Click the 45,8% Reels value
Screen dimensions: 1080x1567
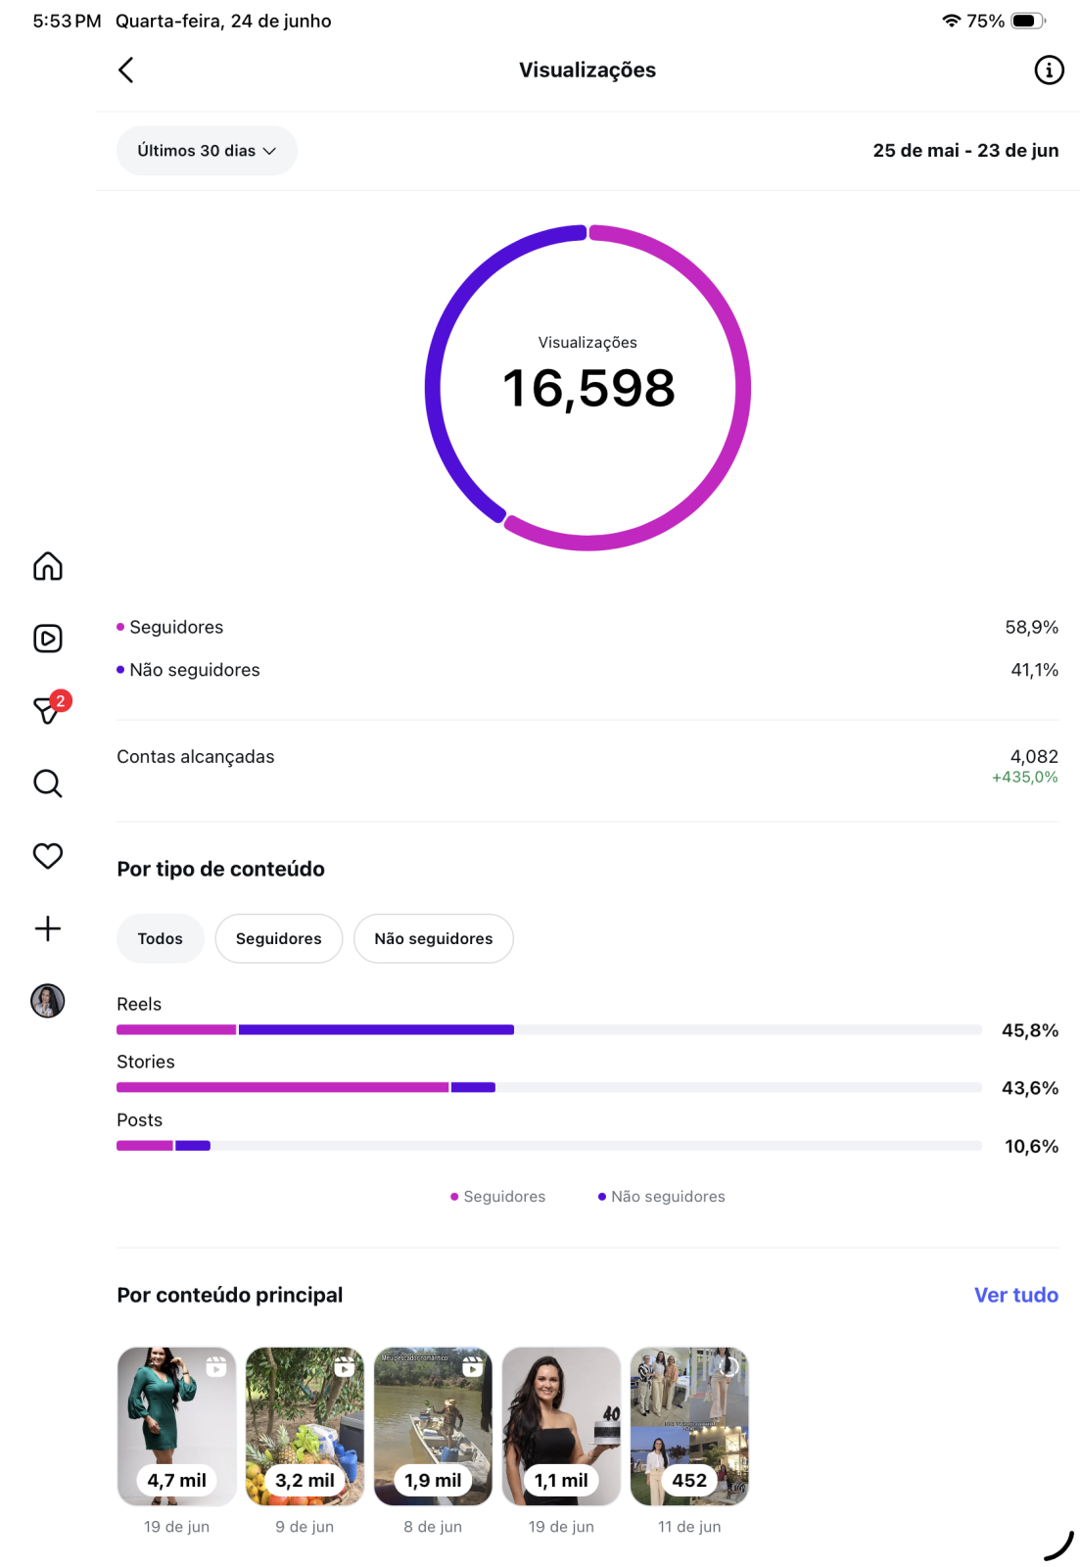pyautogui.click(x=1030, y=1030)
